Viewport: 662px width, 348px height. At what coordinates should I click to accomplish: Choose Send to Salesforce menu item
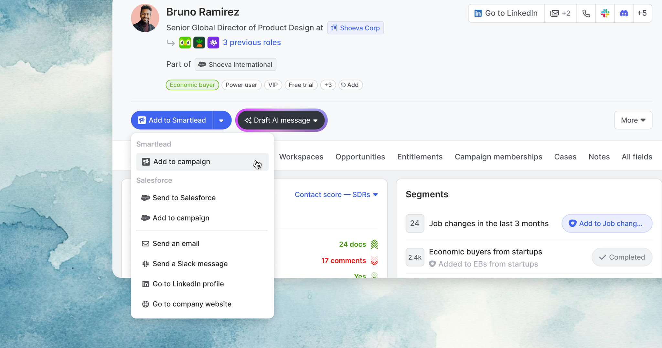(202, 198)
